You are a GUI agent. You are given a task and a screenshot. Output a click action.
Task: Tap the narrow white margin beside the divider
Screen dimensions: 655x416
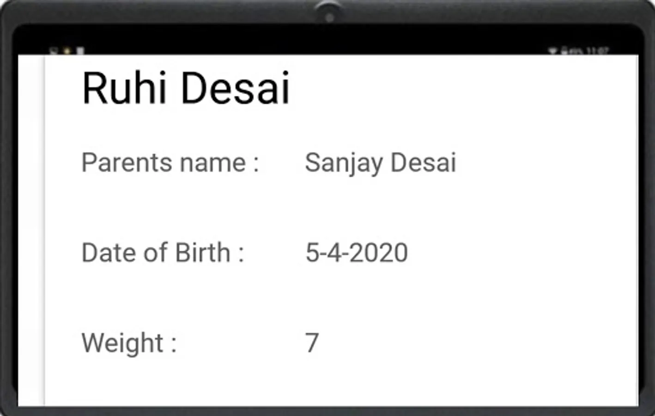coord(31,230)
